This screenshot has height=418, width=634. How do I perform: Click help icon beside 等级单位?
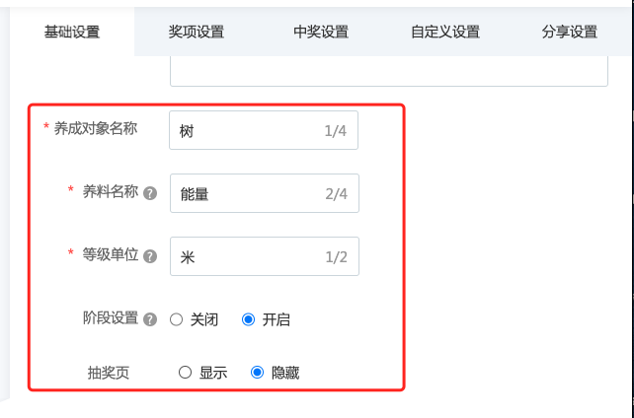click(150, 256)
